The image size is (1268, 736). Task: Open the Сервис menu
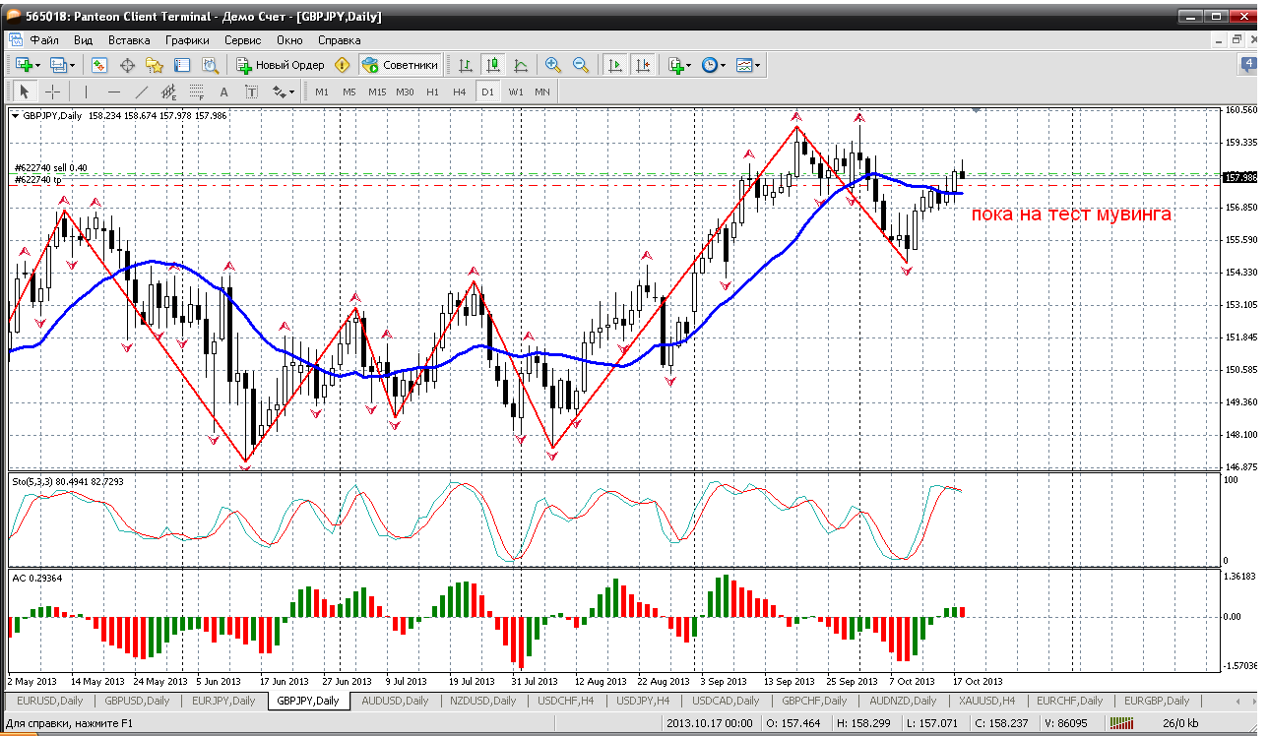pyautogui.click(x=242, y=40)
